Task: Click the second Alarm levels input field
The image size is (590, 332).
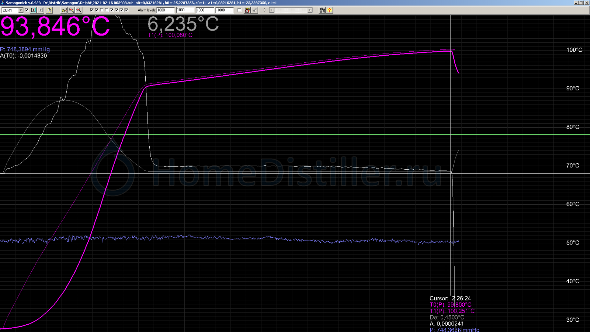Action: point(185,10)
